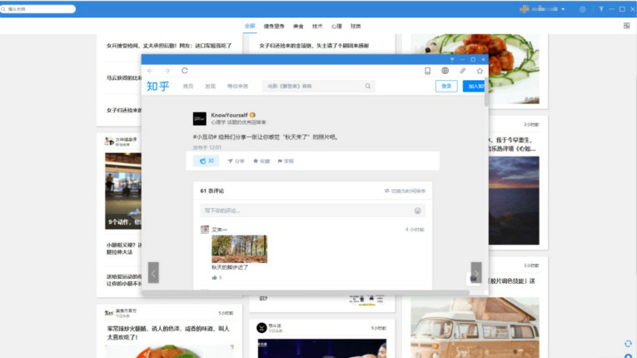Click the popup's vertical scrollbar
Viewport: 637px width, 358px height.
click(x=486, y=92)
